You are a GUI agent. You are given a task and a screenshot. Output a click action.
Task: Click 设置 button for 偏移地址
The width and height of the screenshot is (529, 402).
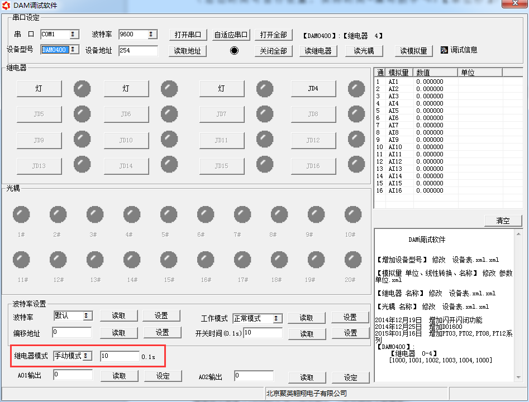click(x=163, y=333)
